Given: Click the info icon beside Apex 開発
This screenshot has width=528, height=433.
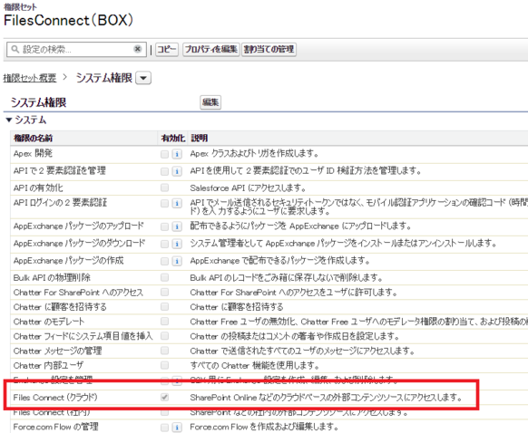Looking at the screenshot, I should coord(177,154).
